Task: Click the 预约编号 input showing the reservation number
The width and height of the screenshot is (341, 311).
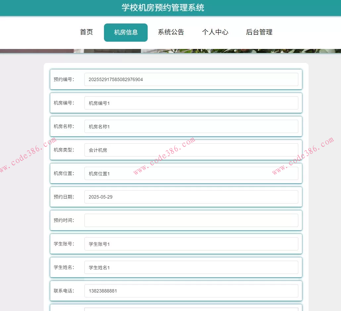Action: (191, 79)
